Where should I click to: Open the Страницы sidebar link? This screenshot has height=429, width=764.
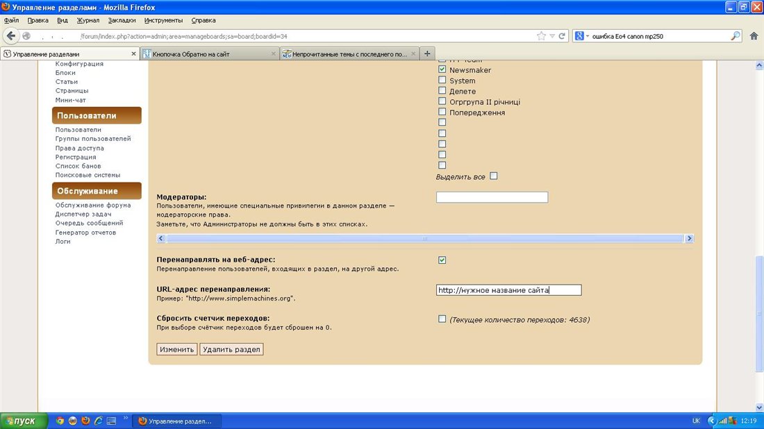pyautogui.click(x=72, y=90)
